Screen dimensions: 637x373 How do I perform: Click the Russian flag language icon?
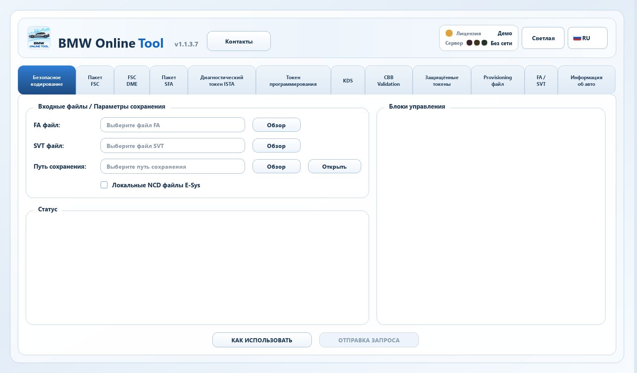click(x=577, y=38)
